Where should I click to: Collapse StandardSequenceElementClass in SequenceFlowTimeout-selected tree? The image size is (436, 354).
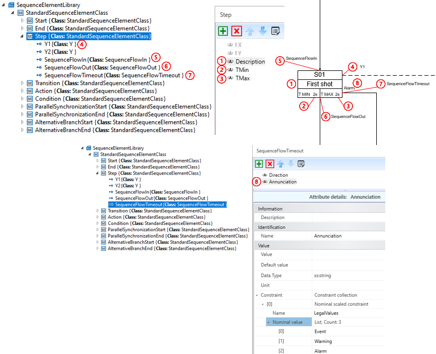click(x=90, y=154)
